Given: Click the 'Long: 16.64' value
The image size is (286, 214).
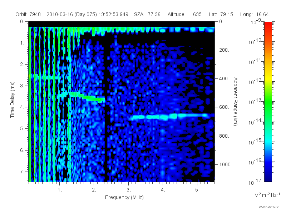Looking at the screenshot, I should click(x=255, y=14).
